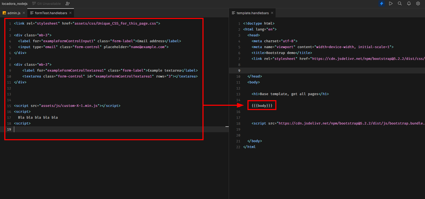The width and height of the screenshot is (425, 199).
Task: Click the rows="3" attribute
Action: click(x=164, y=76)
